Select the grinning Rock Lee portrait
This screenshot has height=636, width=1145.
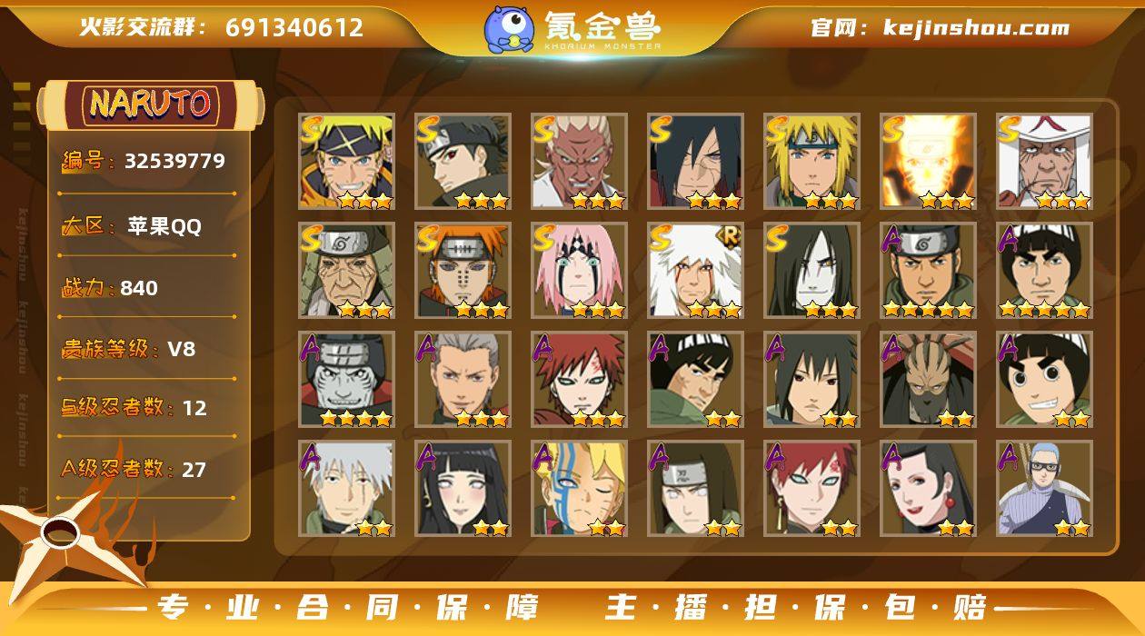pyautogui.click(x=1044, y=380)
